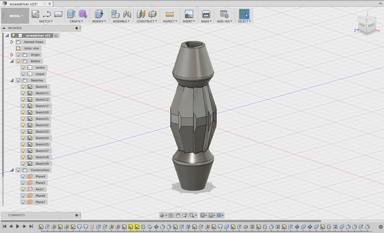Collapse the Bodies folder
The height and width of the screenshot is (233, 384).
click(12, 61)
